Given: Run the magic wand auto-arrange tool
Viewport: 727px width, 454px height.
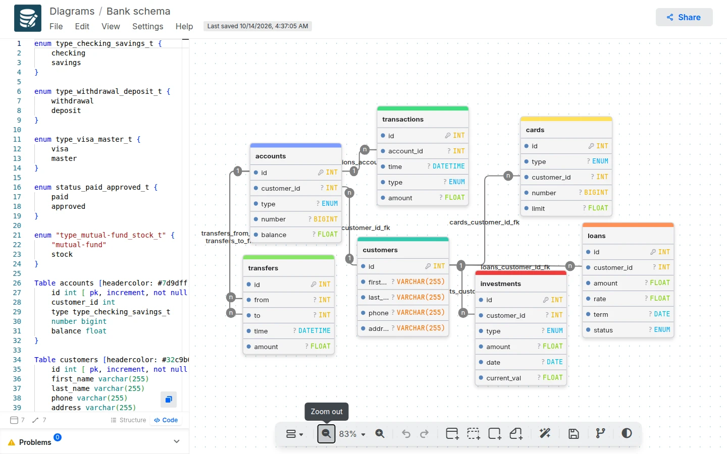Looking at the screenshot, I should click(545, 434).
